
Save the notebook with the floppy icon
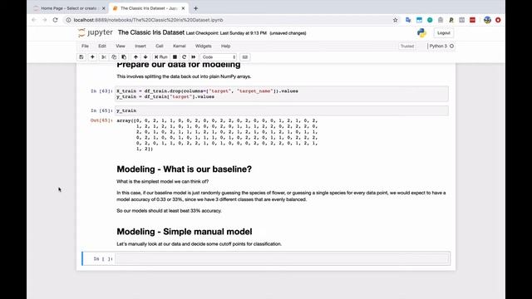point(81,57)
